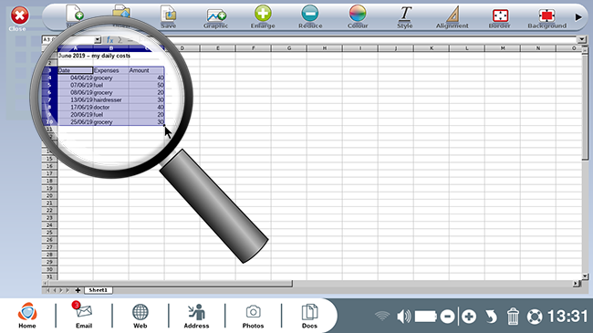Close the spreadsheet with the red X
This screenshot has width=593, height=333.
coord(19,16)
